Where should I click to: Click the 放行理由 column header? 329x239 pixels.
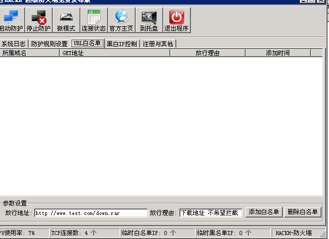pyautogui.click(x=207, y=53)
